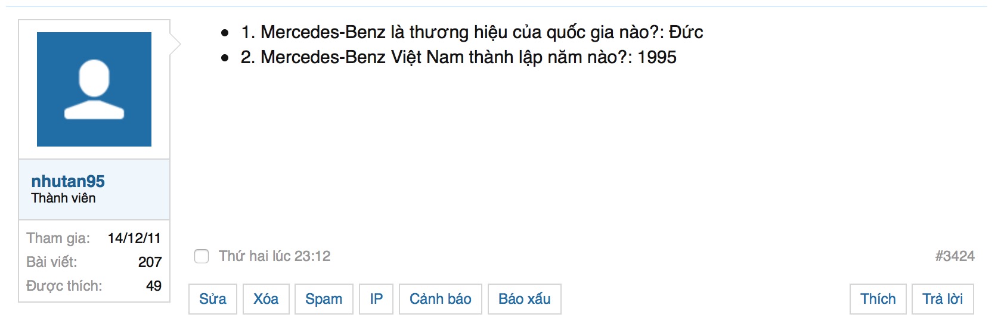Like the post using Thích
The width and height of the screenshot is (1004, 336).
[x=878, y=299]
